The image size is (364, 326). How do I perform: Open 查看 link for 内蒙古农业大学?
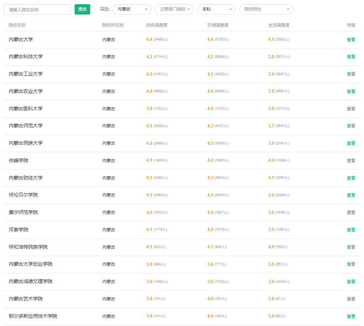[351, 92]
